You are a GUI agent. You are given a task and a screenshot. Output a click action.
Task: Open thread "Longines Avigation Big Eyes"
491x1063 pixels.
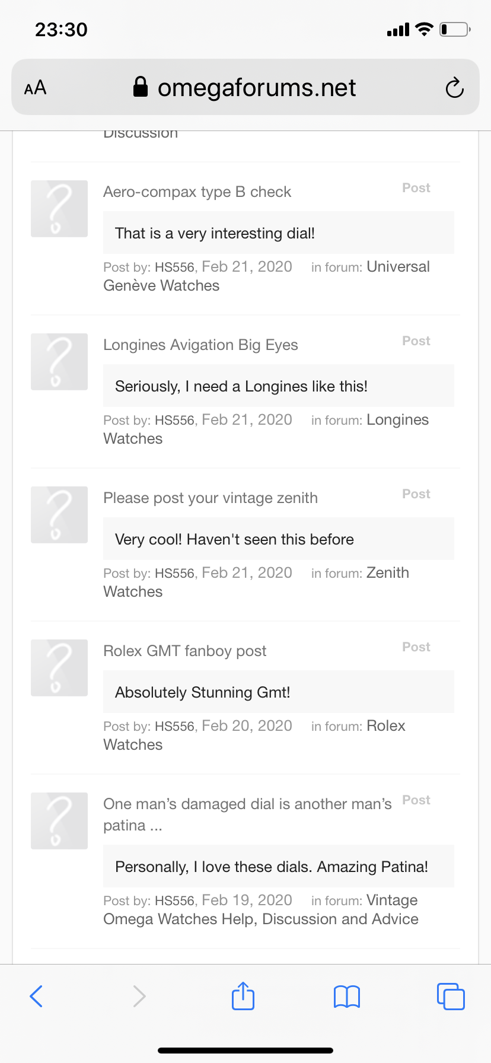point(200,345)
